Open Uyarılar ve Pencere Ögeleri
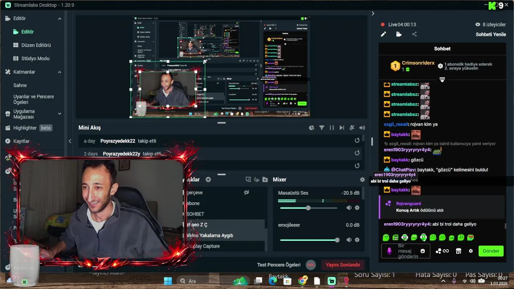This screenshot has width=514, height=289. 34,99
